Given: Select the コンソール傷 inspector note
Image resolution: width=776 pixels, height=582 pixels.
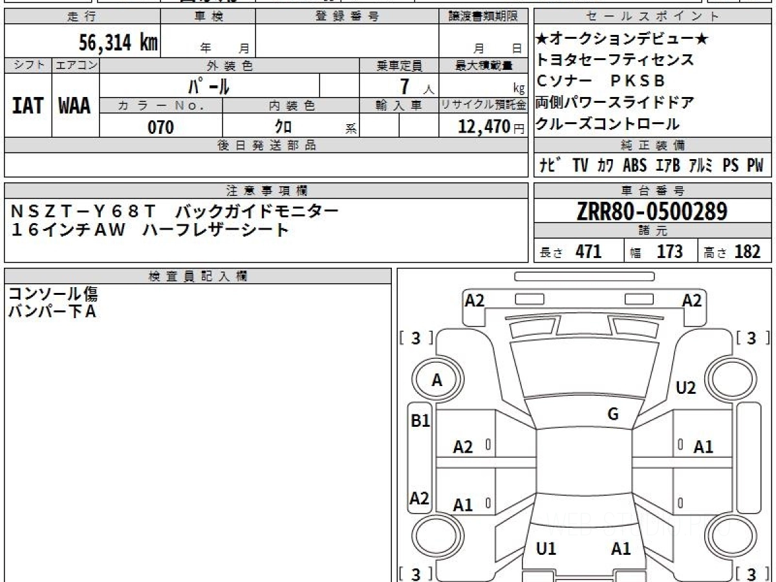Looking at the screenshot, I should [53, 294].
